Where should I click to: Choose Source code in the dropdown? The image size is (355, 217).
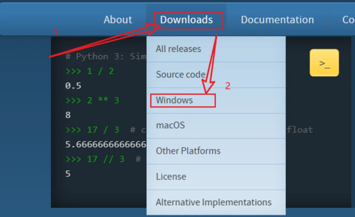[x=181, y=74]
